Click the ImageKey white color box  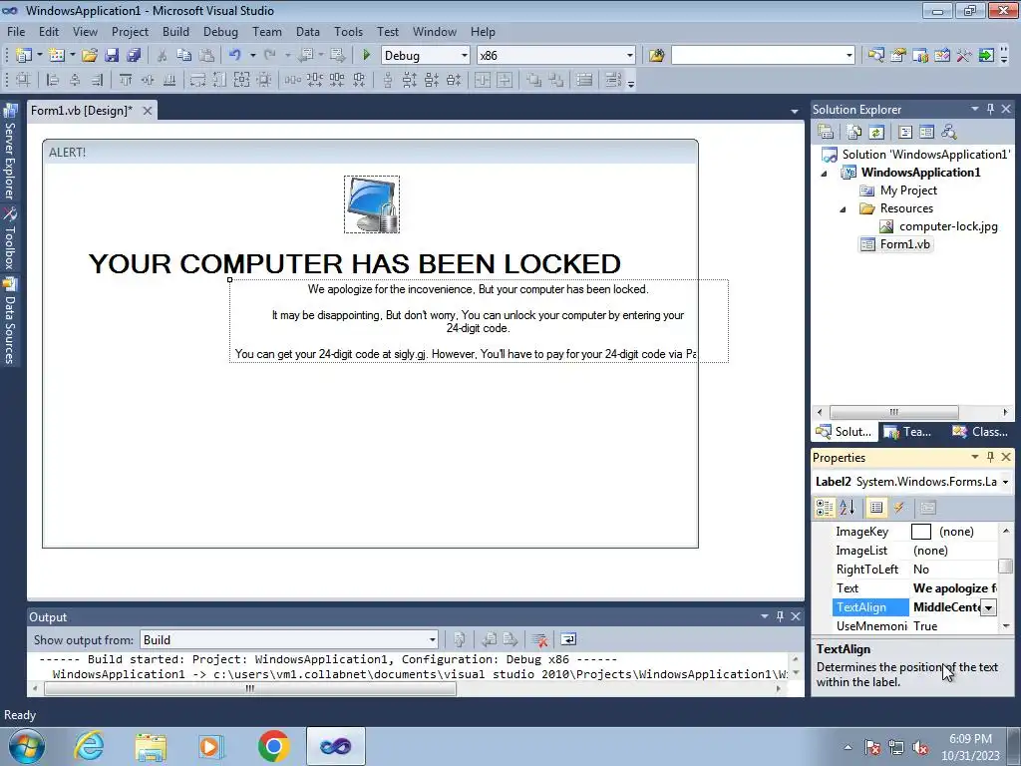(x=920, y=532)
